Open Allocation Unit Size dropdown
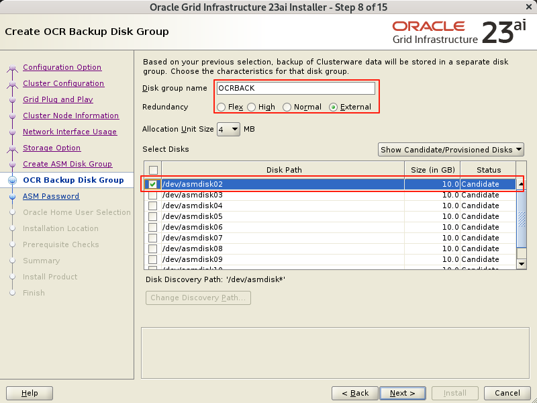The width and height of the screenshot is (537, 403). 228,130
